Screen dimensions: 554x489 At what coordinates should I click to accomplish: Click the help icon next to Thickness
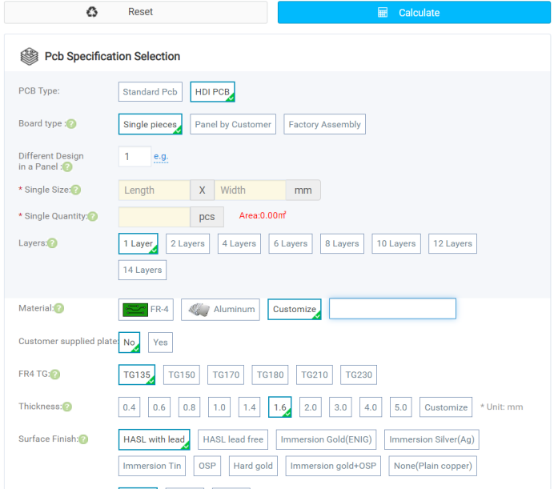pyautogui.click(x=67, y=407)
